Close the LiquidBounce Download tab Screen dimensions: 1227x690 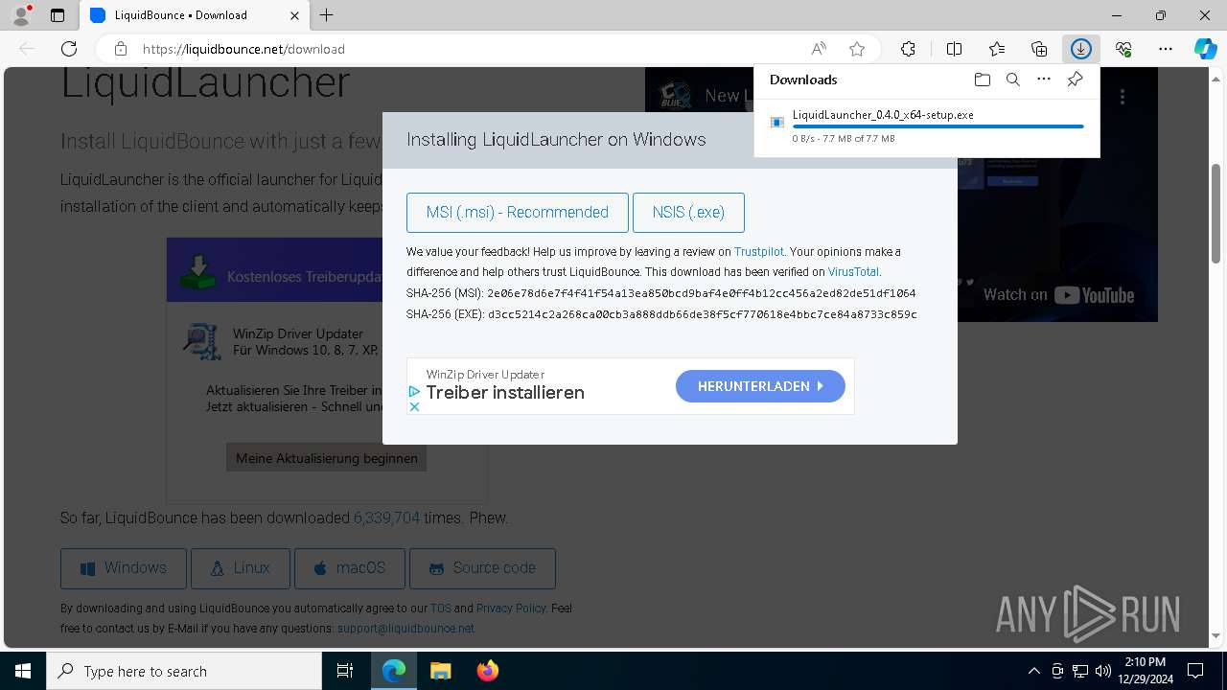click(x=295, y=15)
